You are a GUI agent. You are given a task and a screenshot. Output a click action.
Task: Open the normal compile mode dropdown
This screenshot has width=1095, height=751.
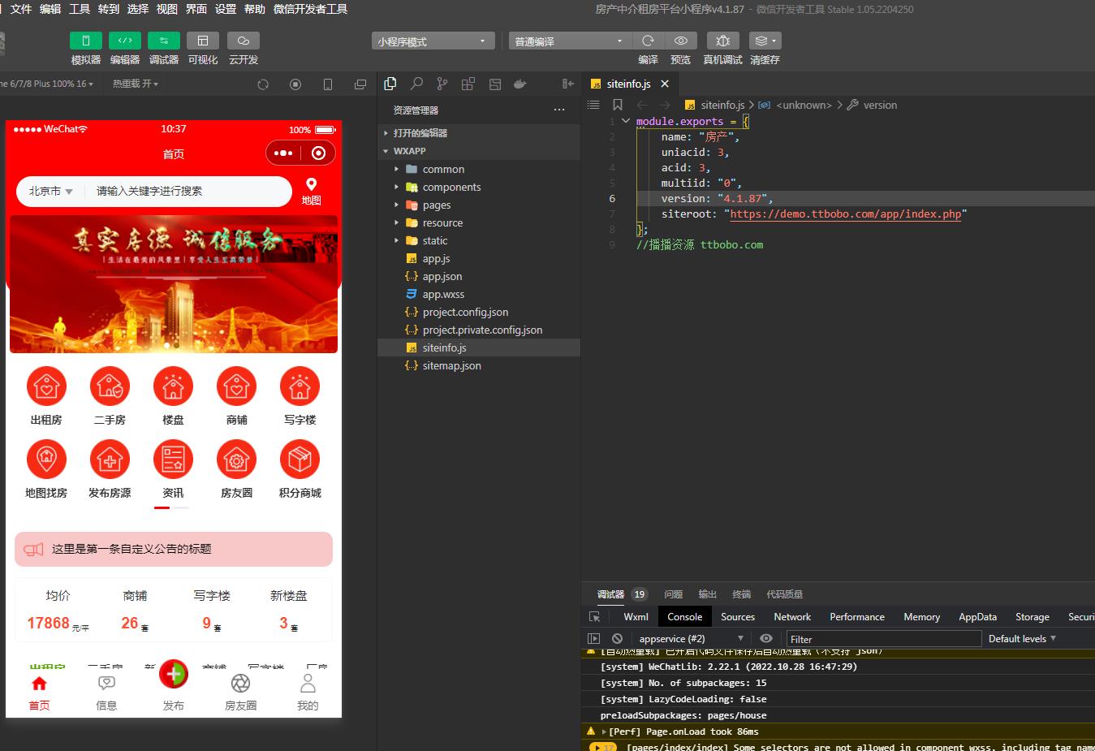(569, 41)
